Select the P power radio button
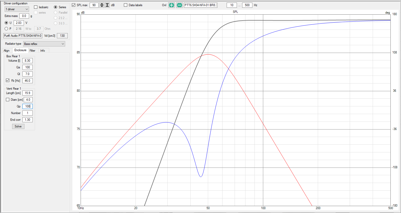This screenshot has width=401, height=213. (x=6, y=29)
